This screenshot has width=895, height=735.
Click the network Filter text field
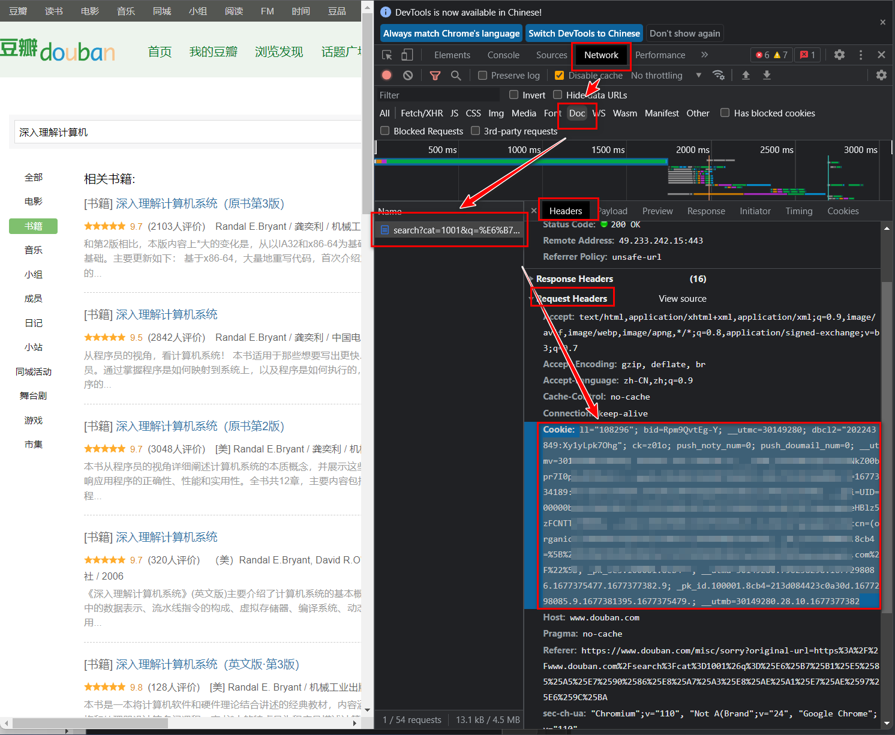[x=437, y=95]
